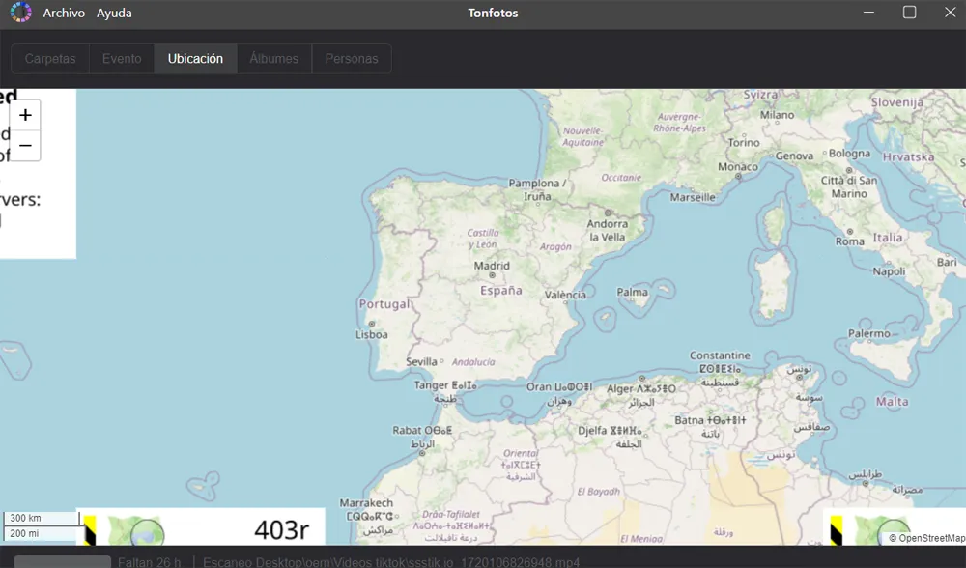Image resolution: width=966 pixels, height=568 pixels.
Task: Open the OpenStreetMap attribution link
Action: tap(926, 538)
